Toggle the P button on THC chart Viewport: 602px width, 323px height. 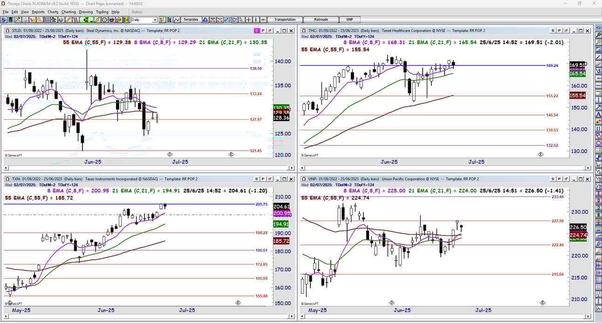(x=560, y=31)
